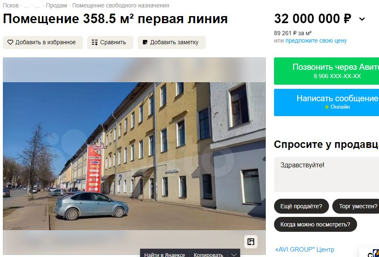Select Копировать in image context bar
Screen dimensions: 379x257
coord(208,255)
